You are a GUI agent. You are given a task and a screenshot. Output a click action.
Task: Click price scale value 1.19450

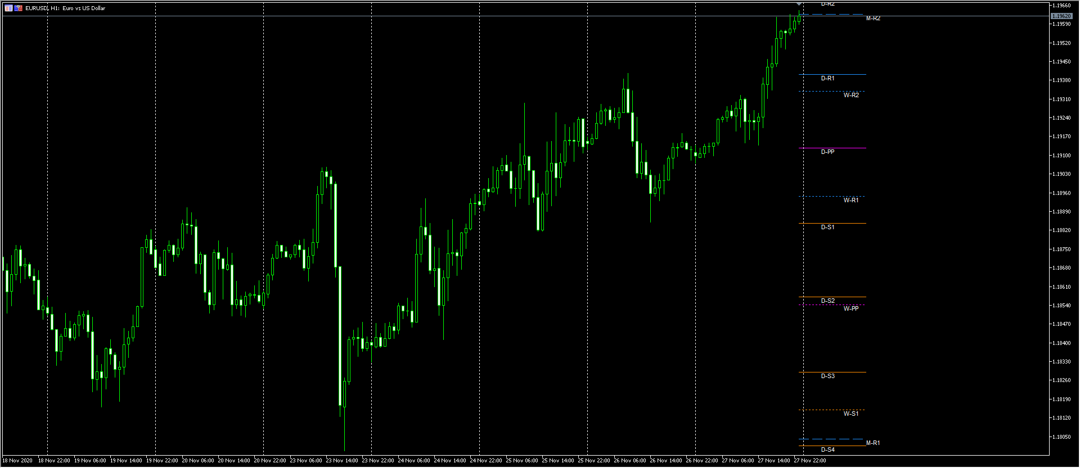[x=1061, y=62]
